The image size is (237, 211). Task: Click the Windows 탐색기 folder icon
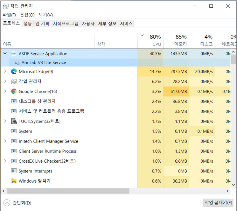[14, 181]
